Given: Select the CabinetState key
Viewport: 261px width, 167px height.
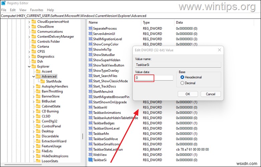Looking at the screenshot, I should point(51,106).
